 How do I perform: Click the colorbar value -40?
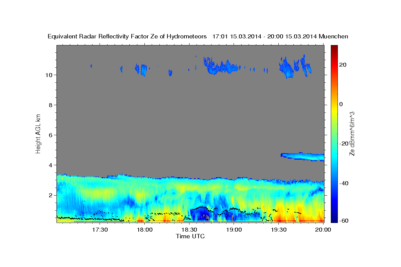[x=344, y=183]
